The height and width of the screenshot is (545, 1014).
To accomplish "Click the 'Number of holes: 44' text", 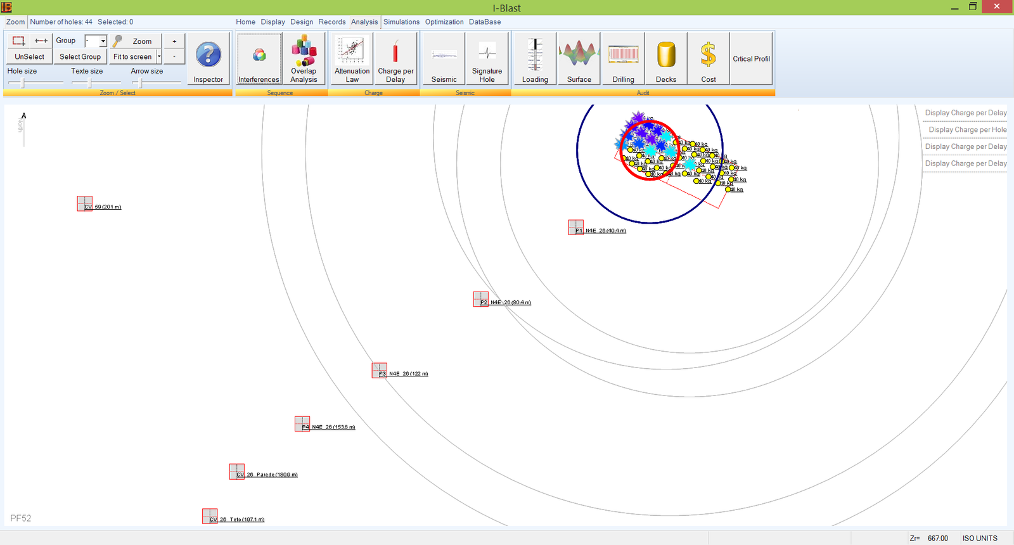I will [x=61, y=22].
